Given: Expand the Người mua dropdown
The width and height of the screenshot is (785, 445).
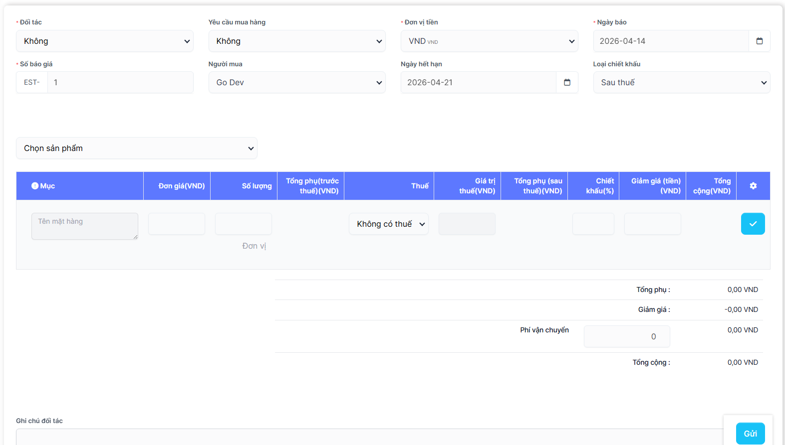Looking at the screenshot, I should point(297,82).
